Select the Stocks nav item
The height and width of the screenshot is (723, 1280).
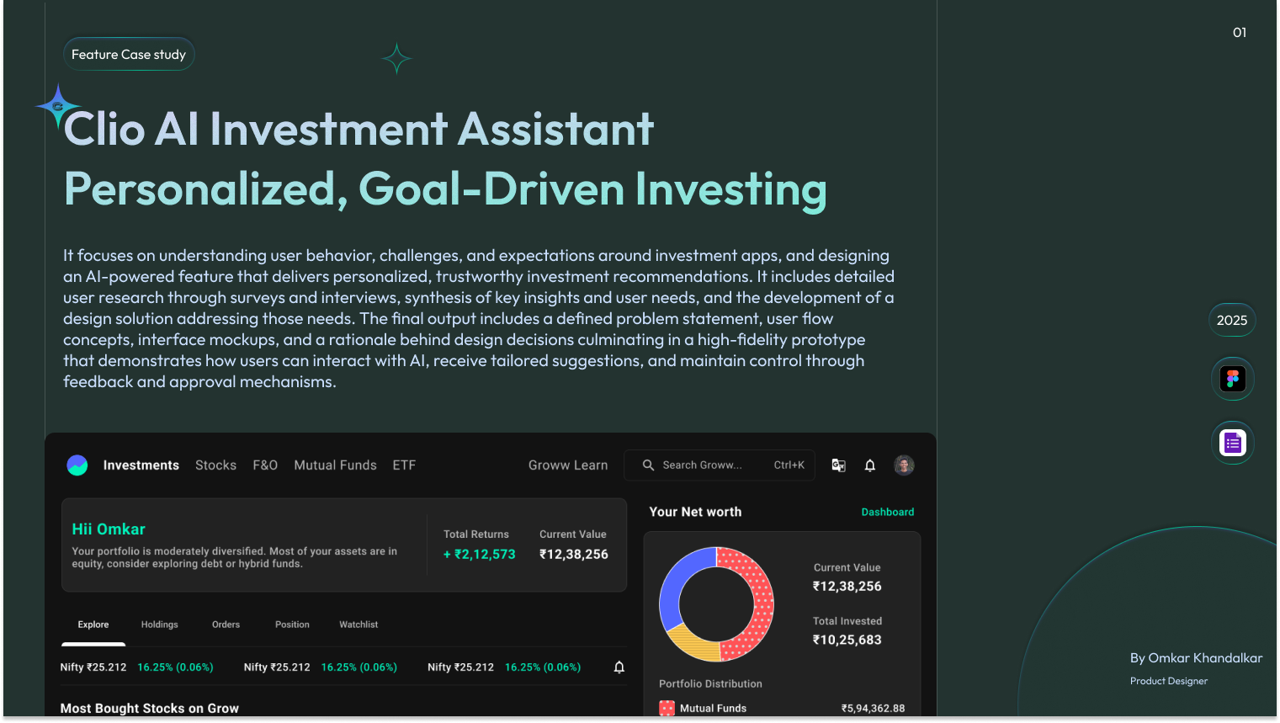coord(215,465)
